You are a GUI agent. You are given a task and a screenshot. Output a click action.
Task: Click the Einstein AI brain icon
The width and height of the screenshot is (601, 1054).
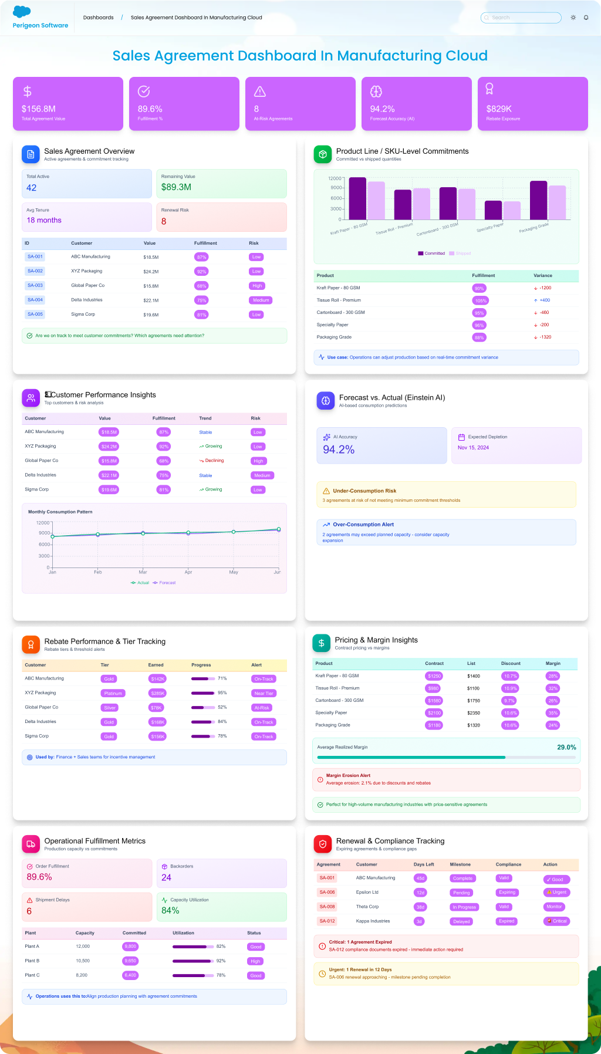pyautogui.click(x=325, y=401)
